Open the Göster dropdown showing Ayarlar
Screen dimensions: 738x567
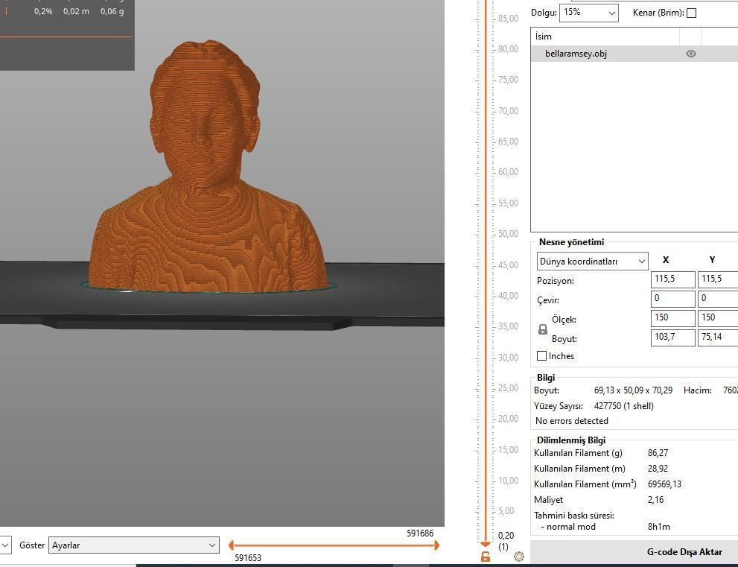pos(133,545)
